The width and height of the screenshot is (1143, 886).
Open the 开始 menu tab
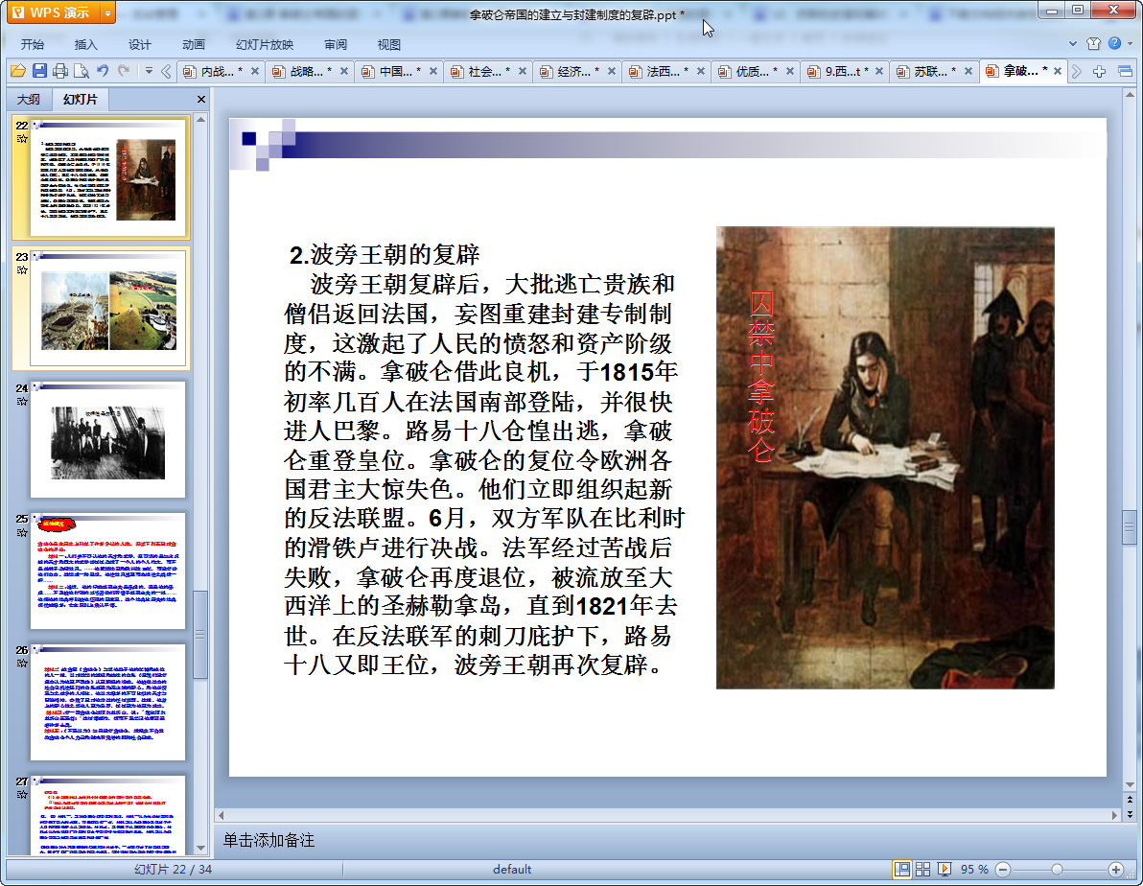32,44
